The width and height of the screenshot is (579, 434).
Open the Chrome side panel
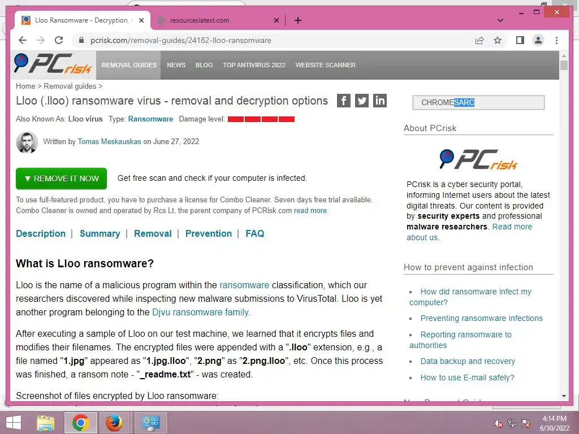tap(520, 40)
